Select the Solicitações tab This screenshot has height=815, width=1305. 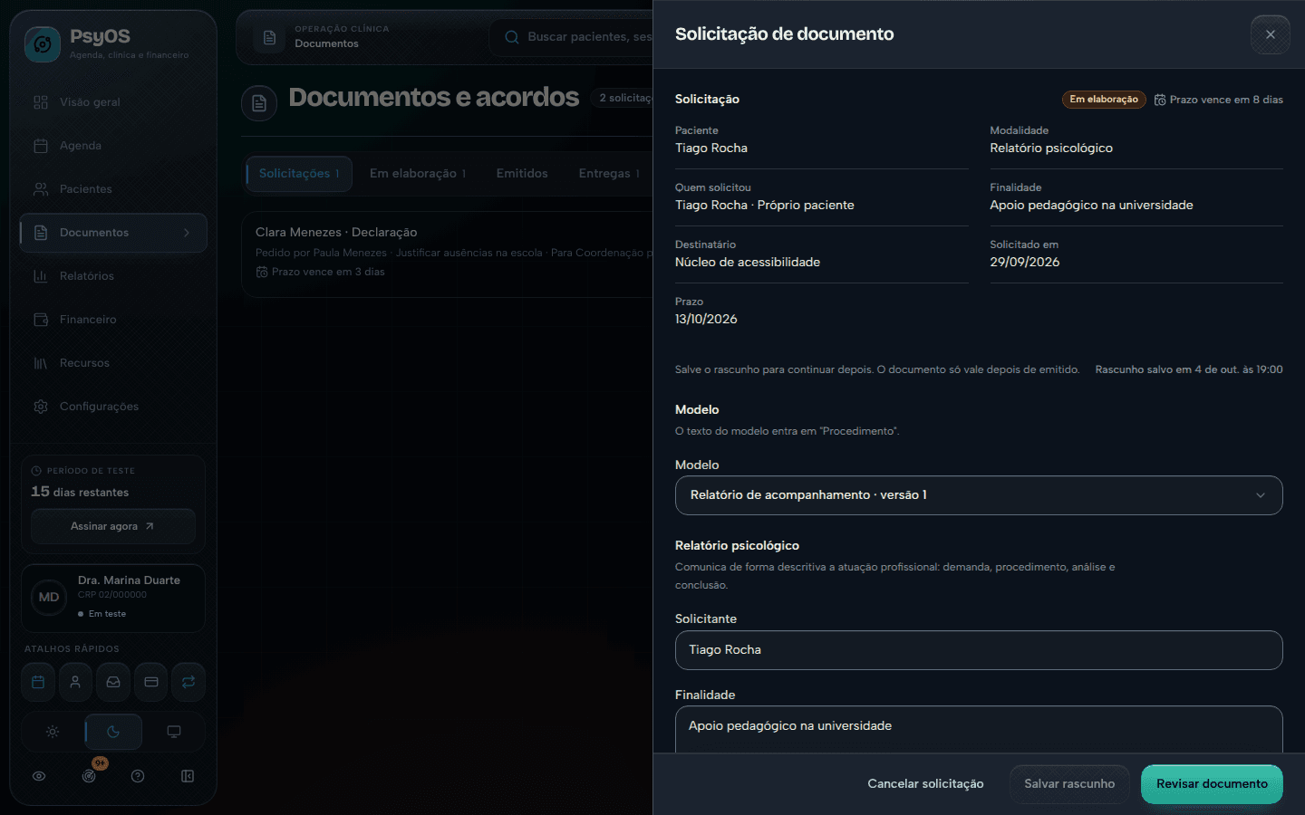point(299,174)
